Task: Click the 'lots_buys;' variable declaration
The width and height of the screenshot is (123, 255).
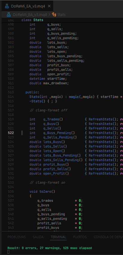Action: (x=57, y=43)
